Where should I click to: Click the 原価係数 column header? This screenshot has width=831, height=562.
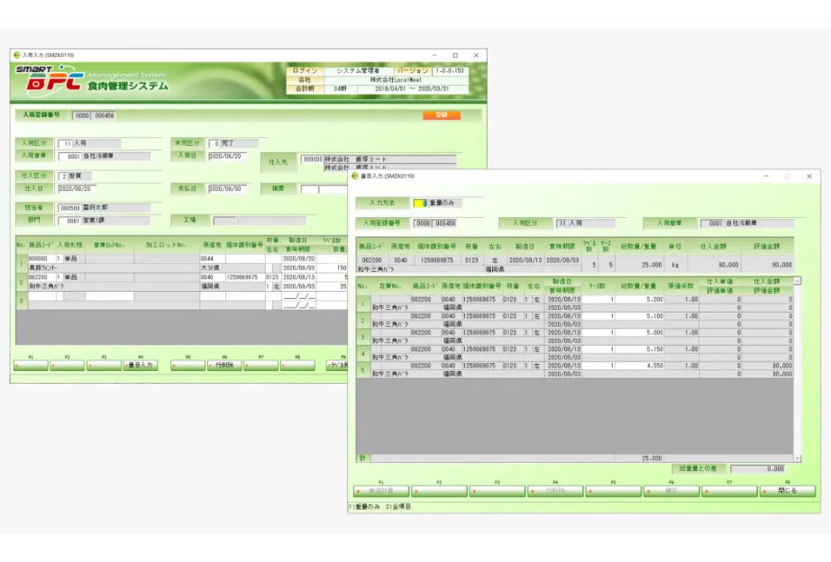[680, 286]
